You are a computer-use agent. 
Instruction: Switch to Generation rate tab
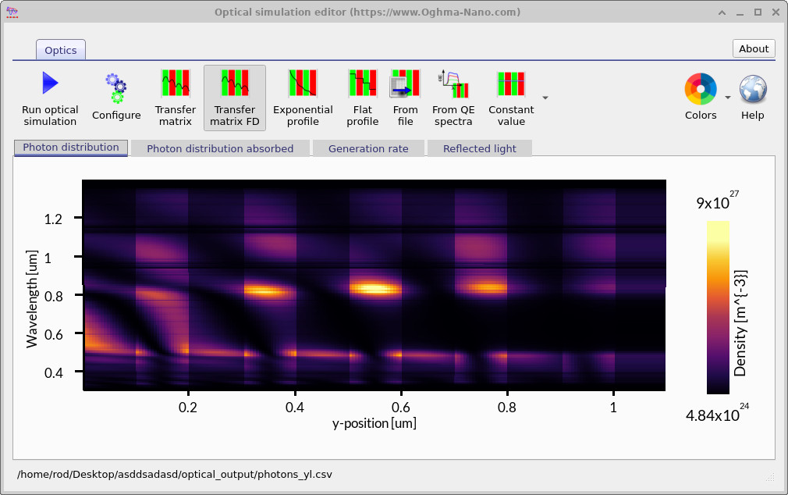pyautogui.click(x=368, y=148)
